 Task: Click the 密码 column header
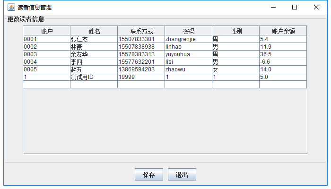[189, 31]
